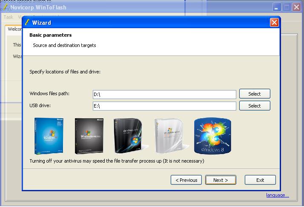Select the USB drive location
Image resolution: width=304 pixels, height=207 pixels.
(x=255, y=106)
